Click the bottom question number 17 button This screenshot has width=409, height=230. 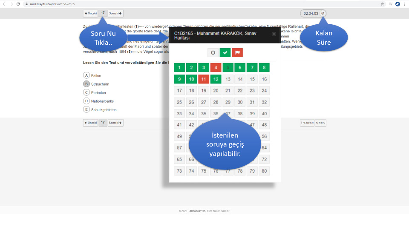[x=103, y=123]
